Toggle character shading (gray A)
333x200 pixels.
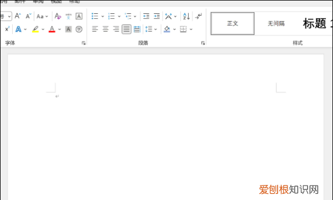click(x=68, y=29)
